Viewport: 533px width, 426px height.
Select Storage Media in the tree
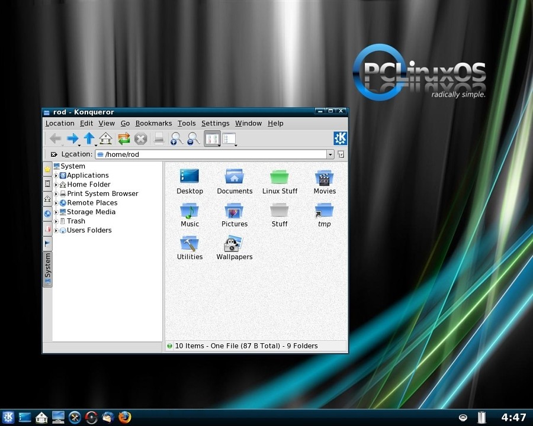(88, 212)
